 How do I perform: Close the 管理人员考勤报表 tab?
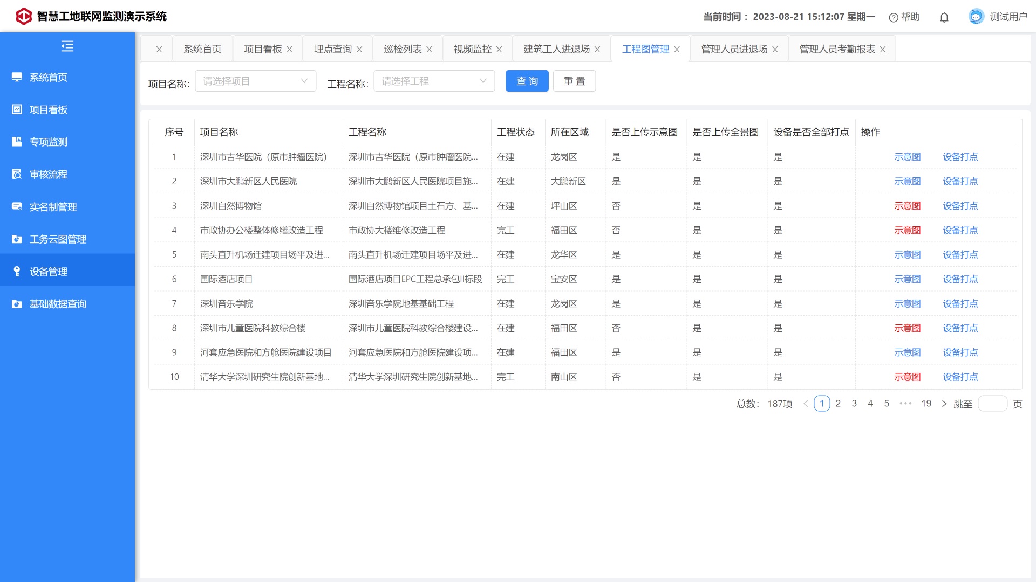[883, 49]
